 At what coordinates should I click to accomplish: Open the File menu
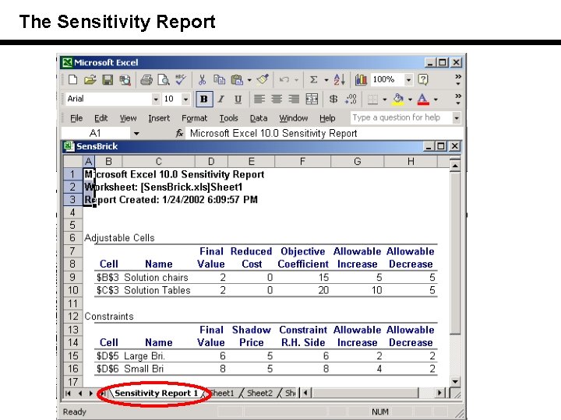[76, 118]
